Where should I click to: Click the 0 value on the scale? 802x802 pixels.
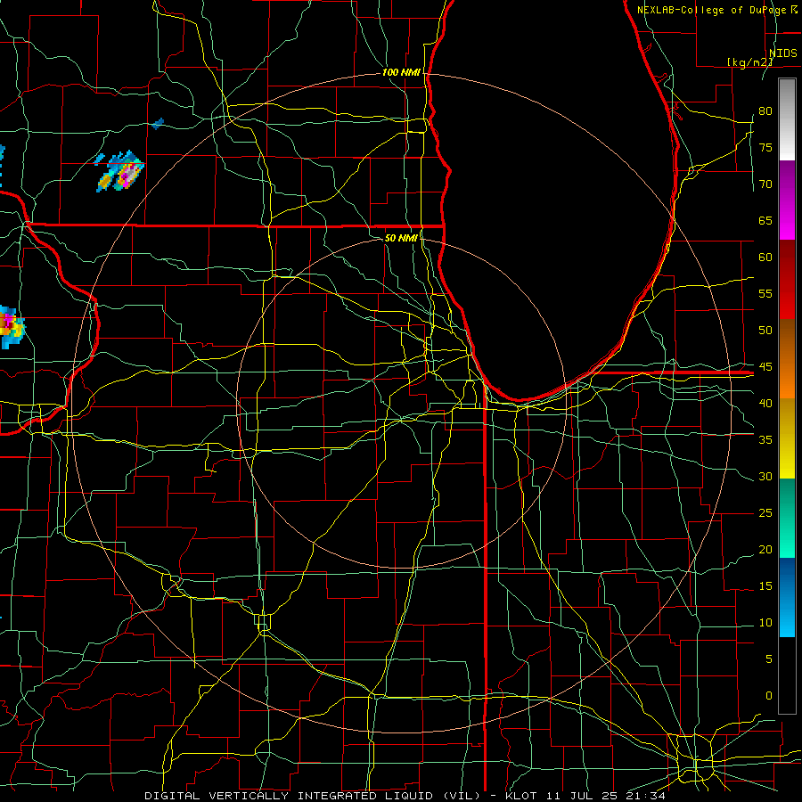(769, 696)
